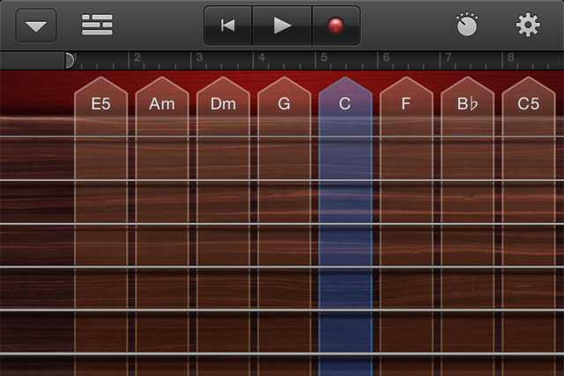Click the playhead marker at bar 1

pos(70,61)
